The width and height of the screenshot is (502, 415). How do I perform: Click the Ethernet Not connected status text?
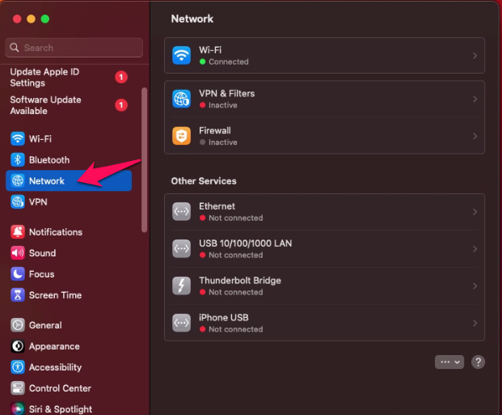(236, 218)
